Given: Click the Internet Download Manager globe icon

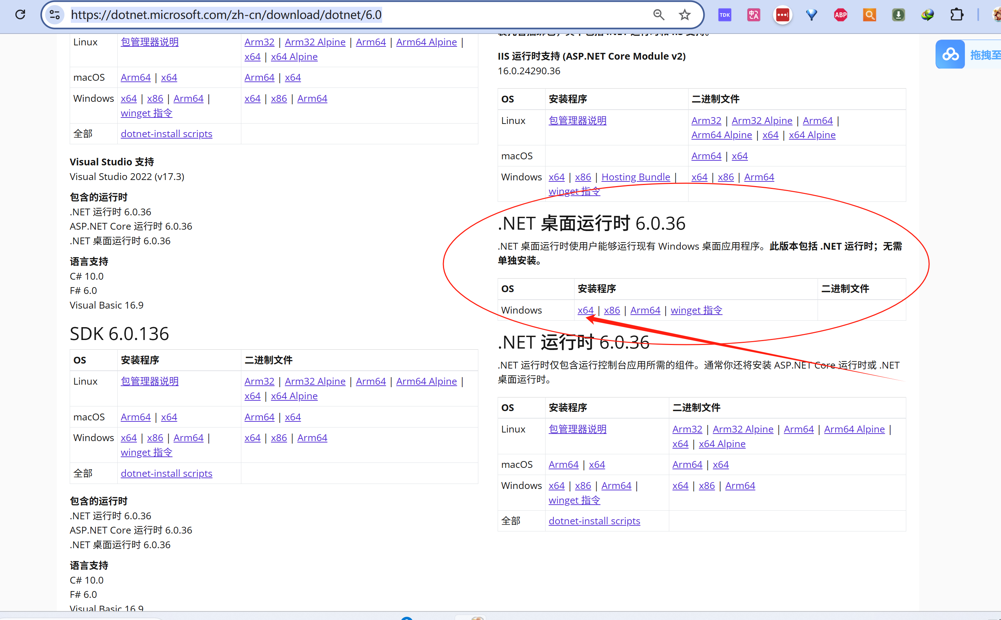Looking at the screenshot, I should click(x=927, y=15).
